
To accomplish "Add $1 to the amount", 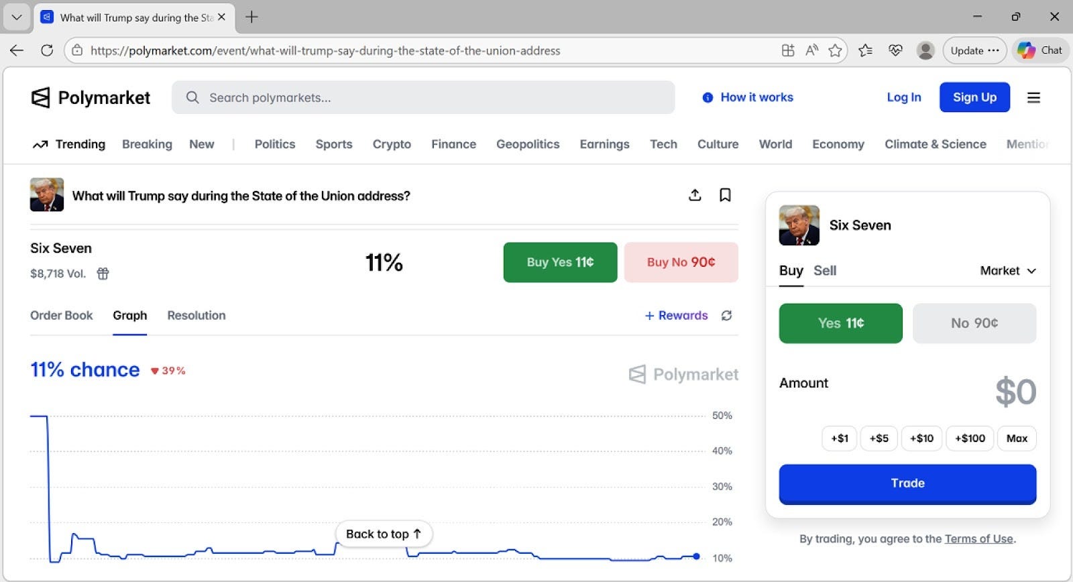I will 840,439.
